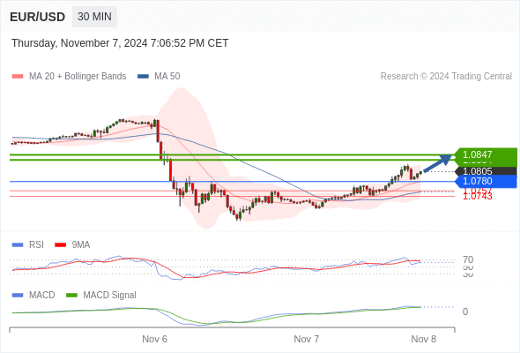Click the EUR/USD pair title

[38, 17]
